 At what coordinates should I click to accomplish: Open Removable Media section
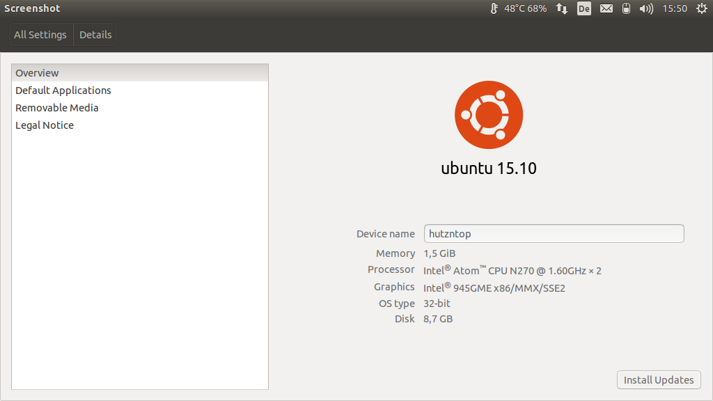pyautogui.click(x=140, y=108)
